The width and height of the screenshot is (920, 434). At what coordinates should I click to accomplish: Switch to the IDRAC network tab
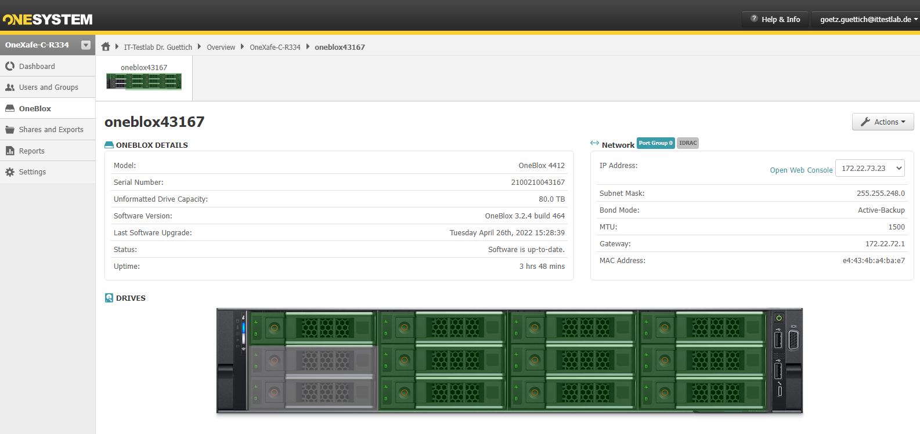click(688, 143)
